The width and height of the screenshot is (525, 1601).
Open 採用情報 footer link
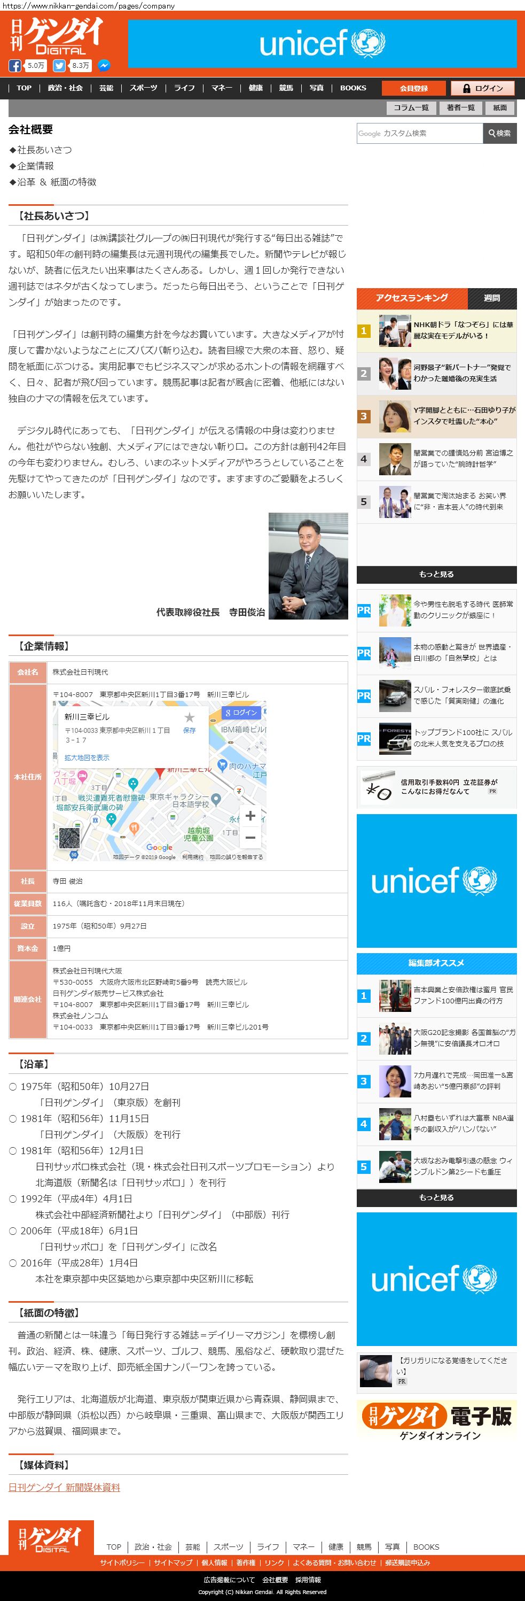308,1579
